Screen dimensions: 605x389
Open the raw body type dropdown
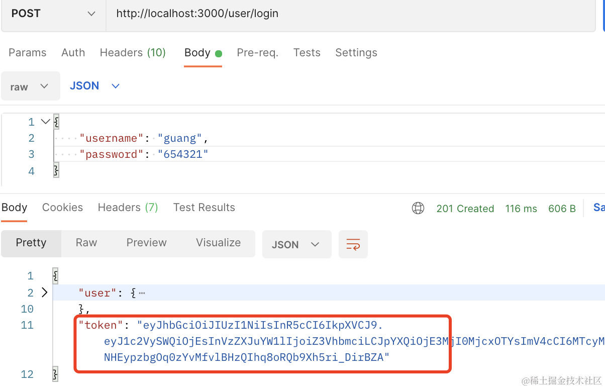30,86
